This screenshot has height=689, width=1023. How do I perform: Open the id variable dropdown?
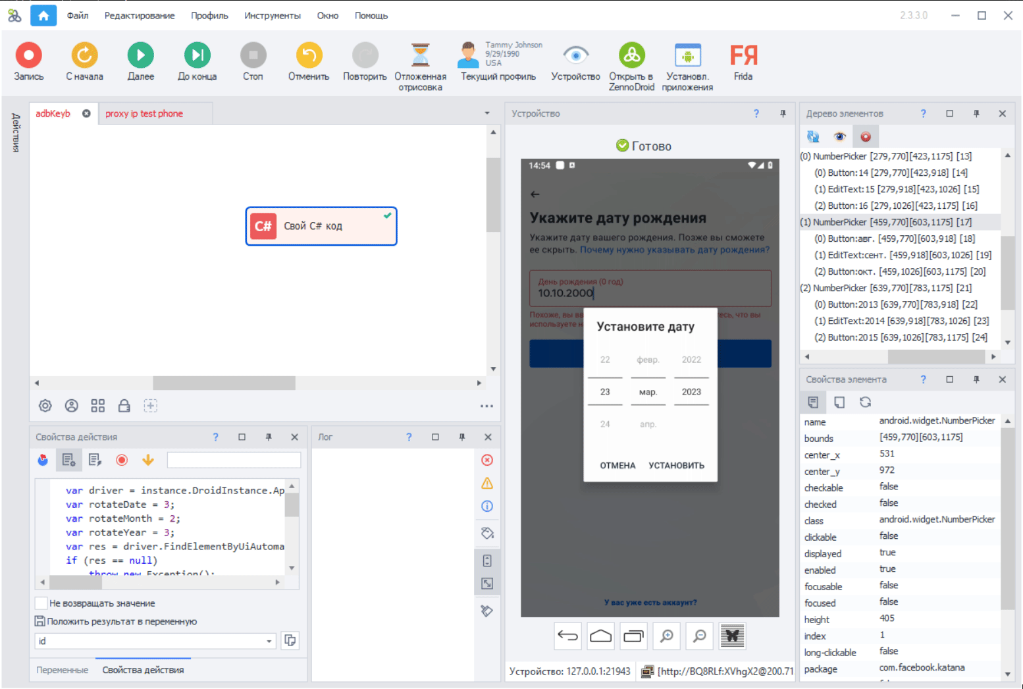point(269,641)
